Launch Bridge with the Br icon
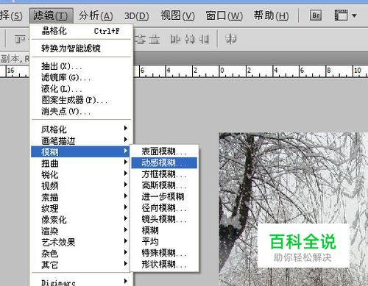The width and height of the screenshot is (368, 286). (316, 15)
